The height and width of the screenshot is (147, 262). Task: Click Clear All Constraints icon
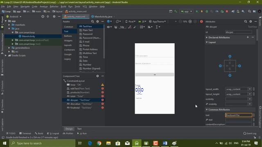click(130, 27)
